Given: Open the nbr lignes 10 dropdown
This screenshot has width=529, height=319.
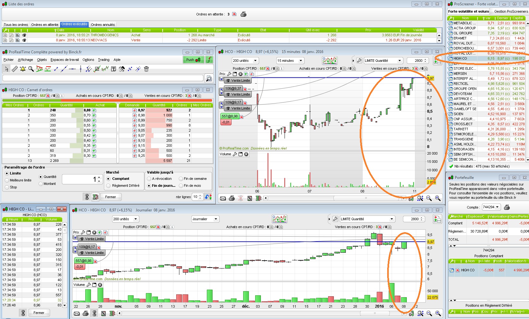Looking at the screenshot, I should [197, 197].
